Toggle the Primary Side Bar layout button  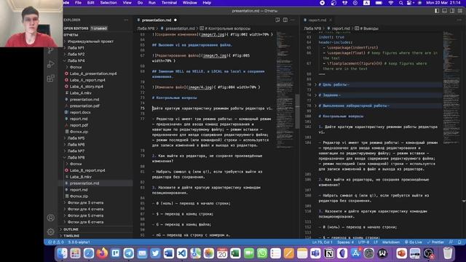[437, 11]
